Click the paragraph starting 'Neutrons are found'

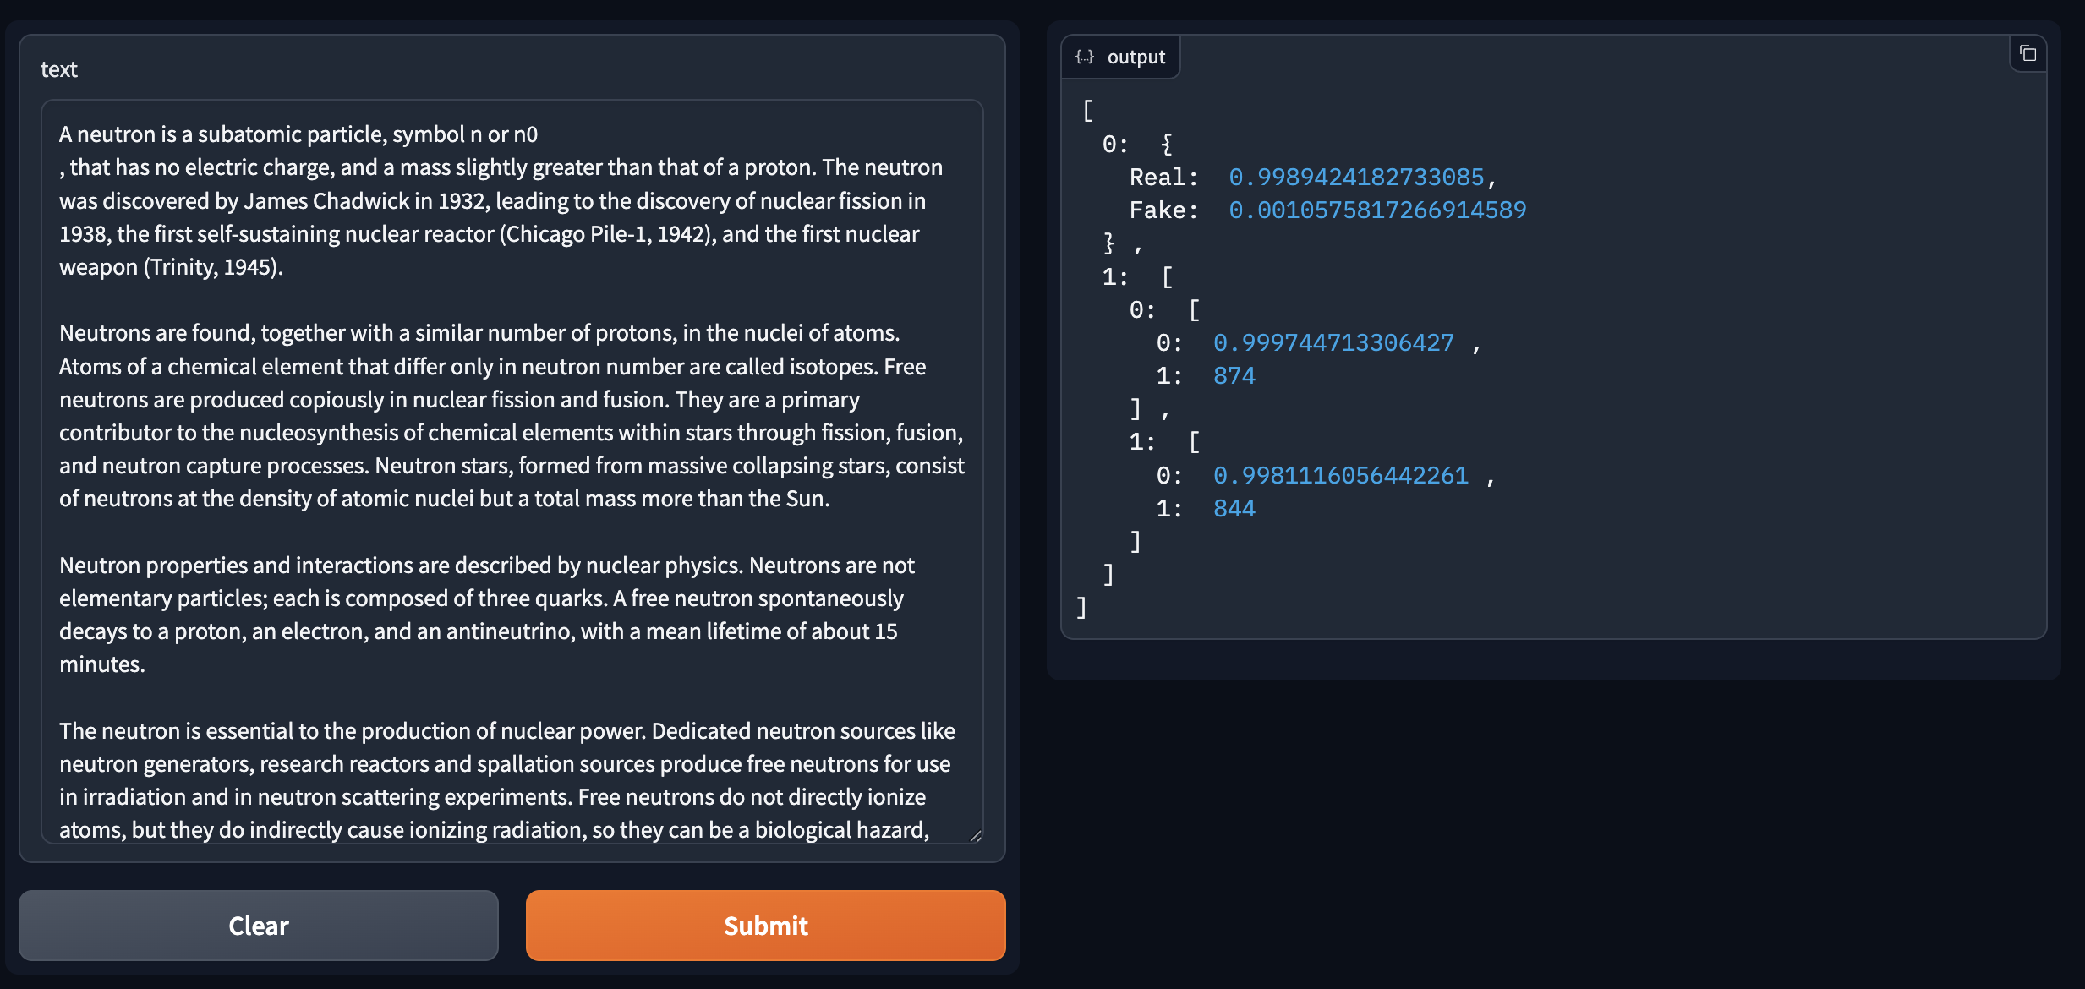(512, 416)
